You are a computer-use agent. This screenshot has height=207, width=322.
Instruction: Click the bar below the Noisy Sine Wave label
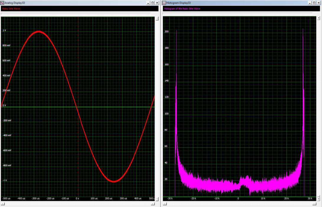(x=76, y=13)
